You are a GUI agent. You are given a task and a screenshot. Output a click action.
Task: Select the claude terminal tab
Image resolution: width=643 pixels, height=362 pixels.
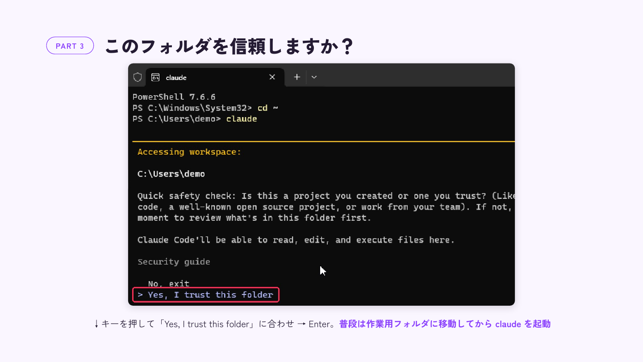(215, 77)
